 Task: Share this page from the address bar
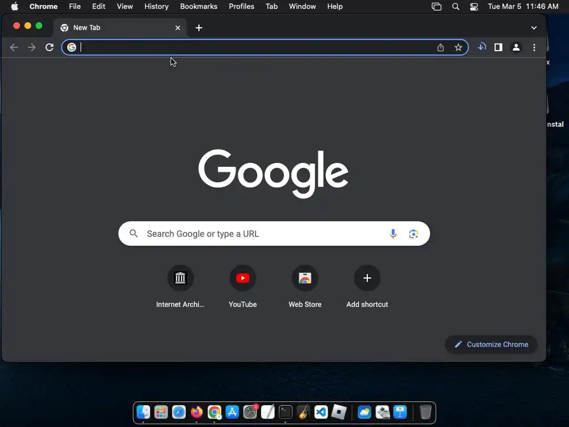pyautogui.click(x=441, y=47)
